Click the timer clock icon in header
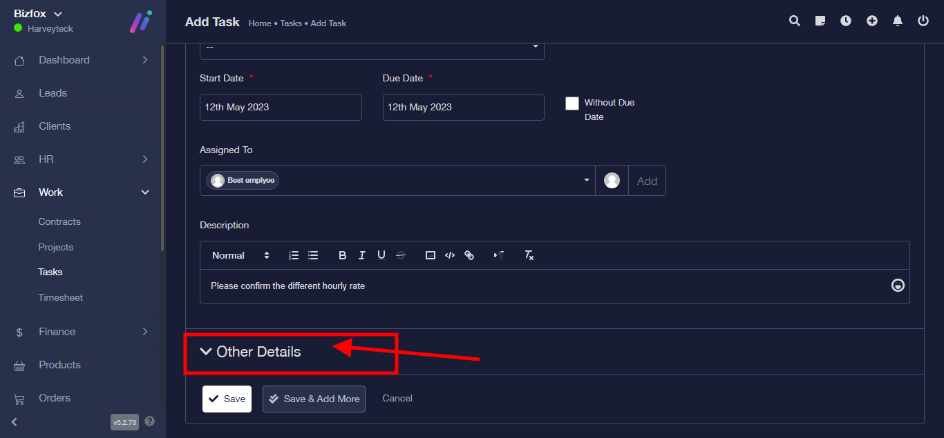 (x=846, y=21)
